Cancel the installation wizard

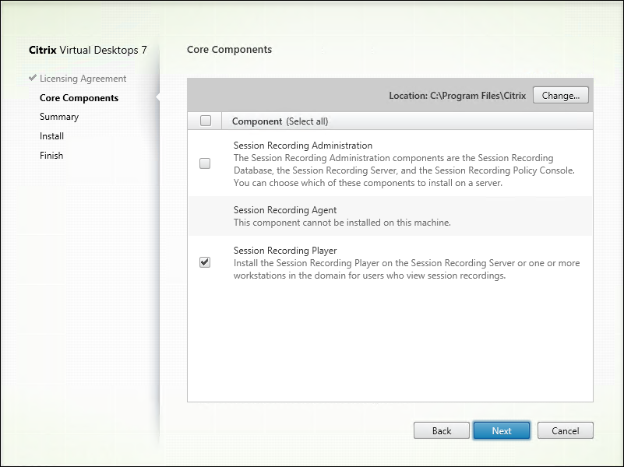(x=565, y=430)
